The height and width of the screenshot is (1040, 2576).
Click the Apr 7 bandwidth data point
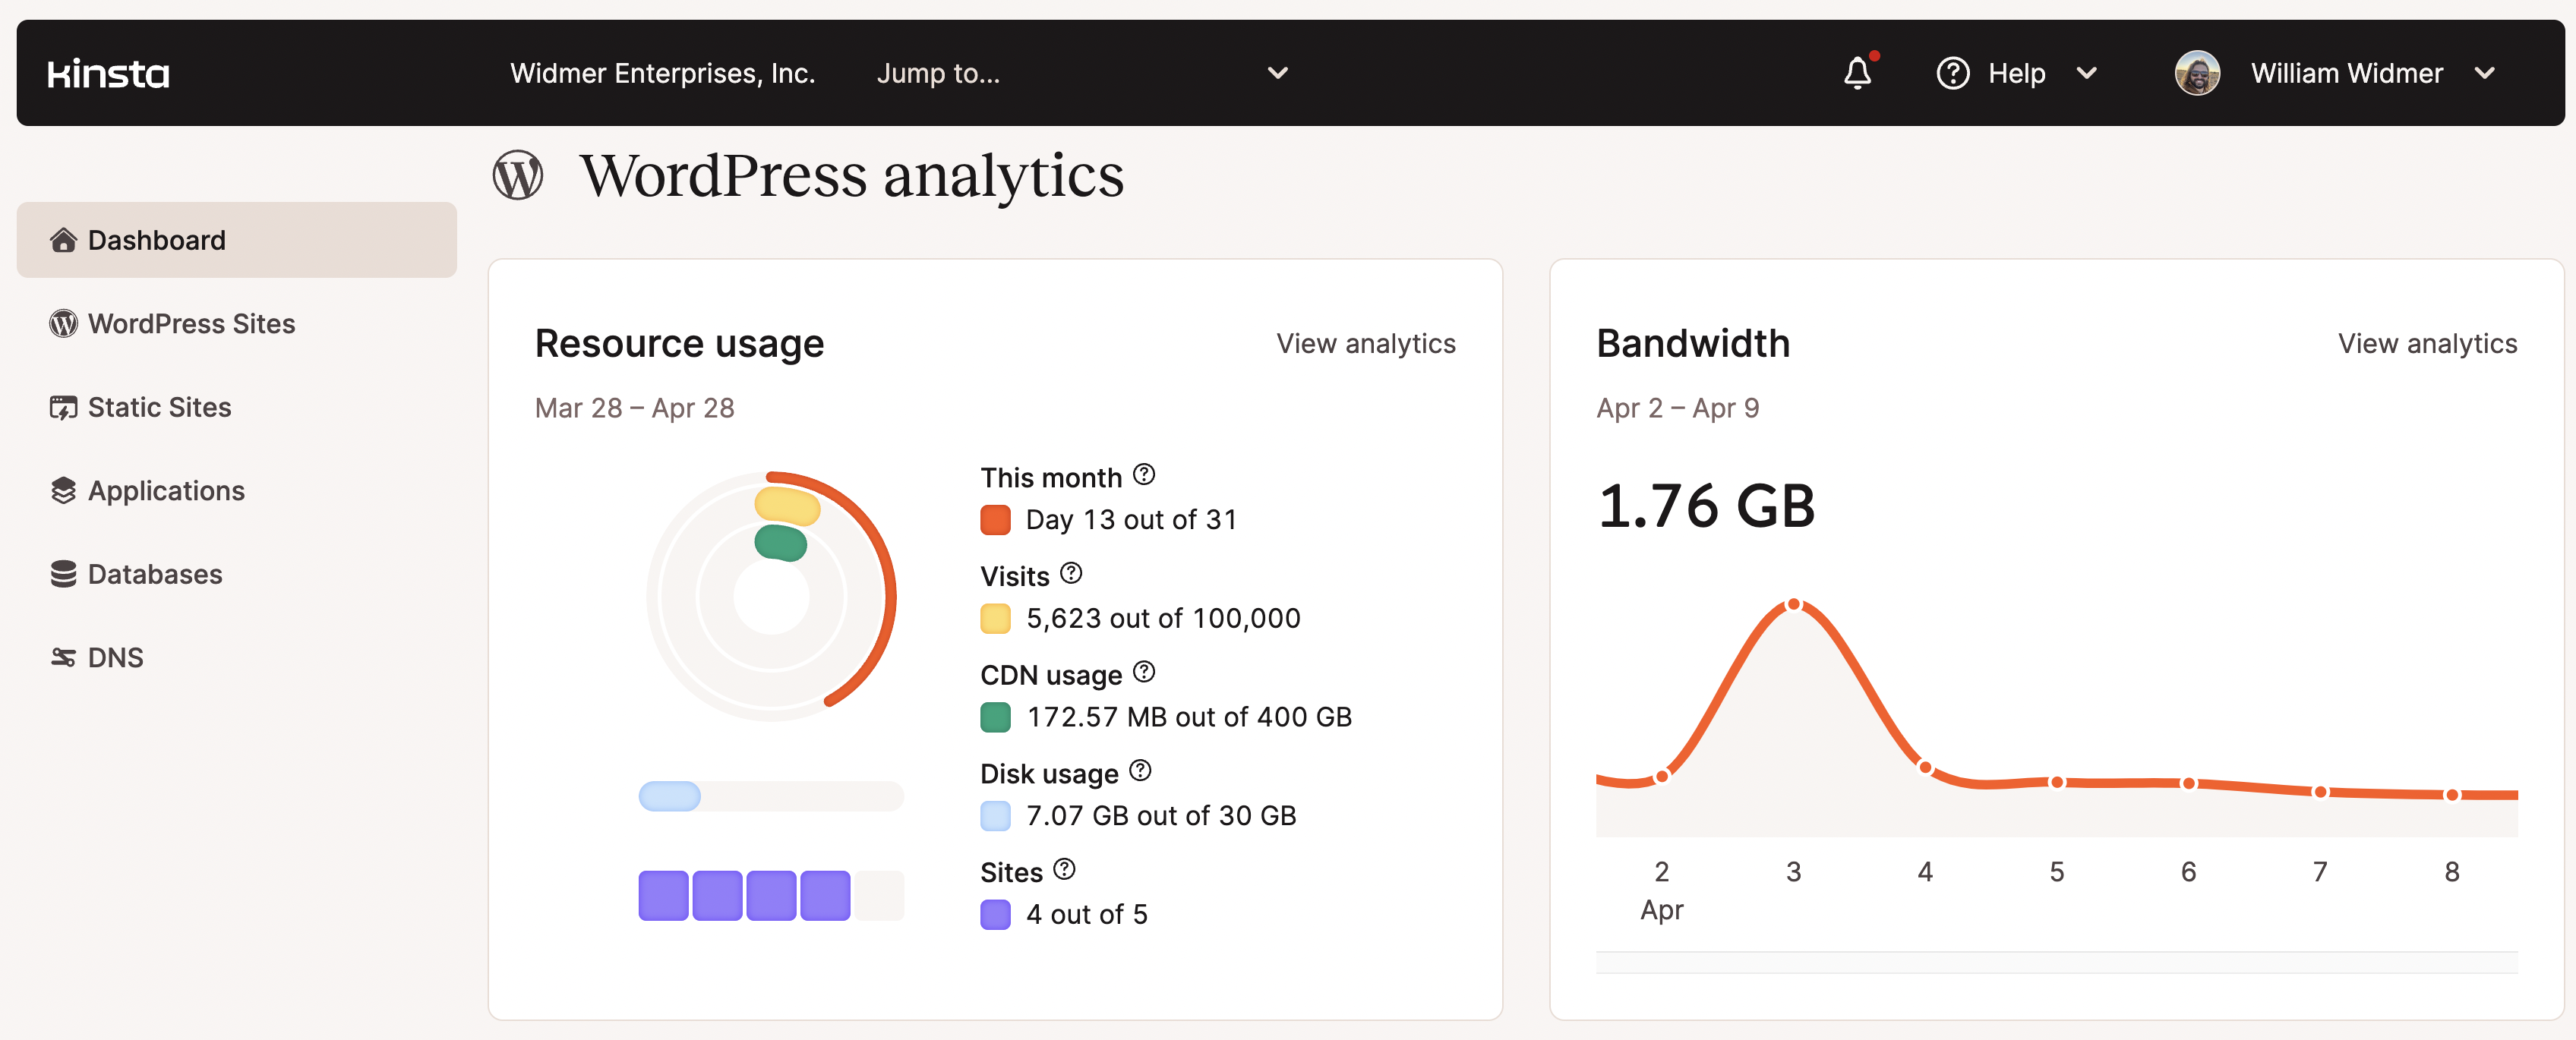tap(2320, 791)
